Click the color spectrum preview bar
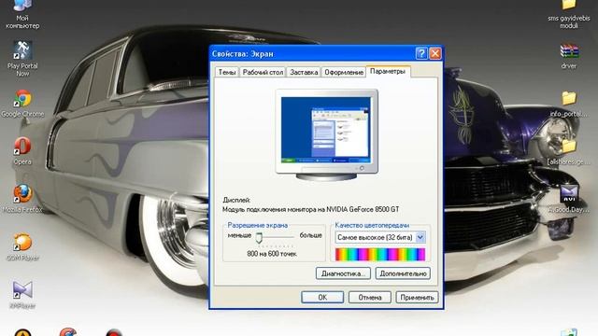Screen dimensions: 598x336 point(380,255)
